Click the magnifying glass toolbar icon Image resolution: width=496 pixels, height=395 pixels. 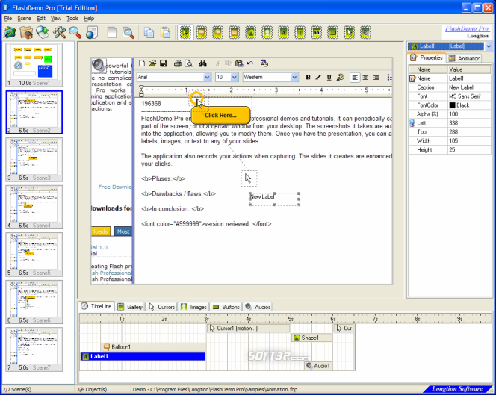point(75,32)
